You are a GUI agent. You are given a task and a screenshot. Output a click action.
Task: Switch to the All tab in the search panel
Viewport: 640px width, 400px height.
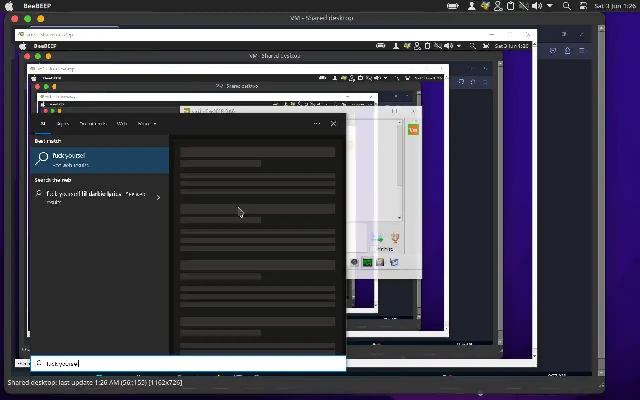[43, 124]
